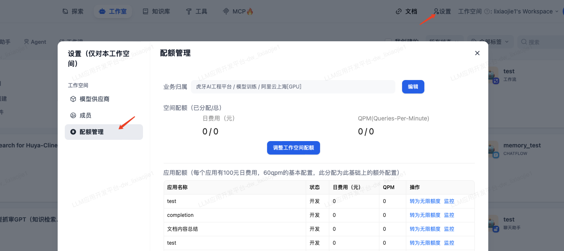Click the 模型供应商 cube icon

click(73, 99)
